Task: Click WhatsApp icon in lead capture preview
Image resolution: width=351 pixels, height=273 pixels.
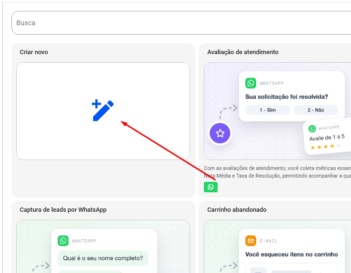Action: click(63, 241)
